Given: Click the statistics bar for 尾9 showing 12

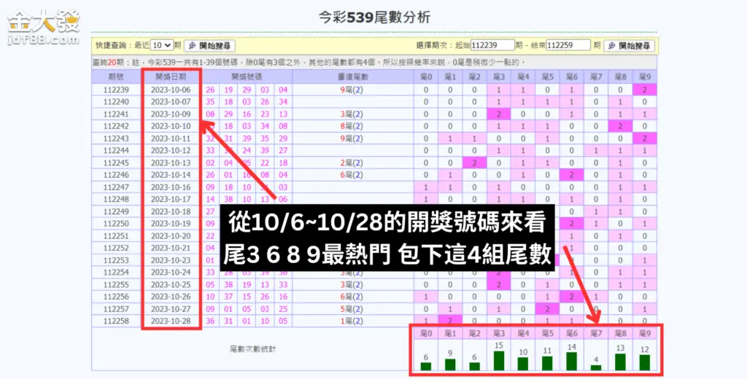Looking at the screenshot, I should pos(645,362).
